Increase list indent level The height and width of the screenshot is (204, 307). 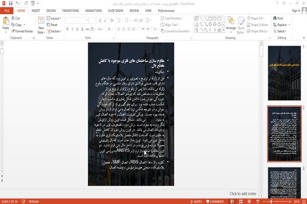[x=141, y=20]
